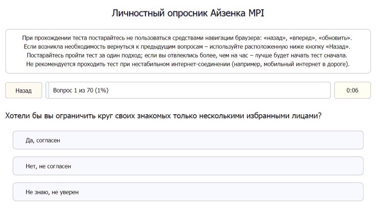Click the «Личностный опросник Айзенка MPI» heading
The width and height of the screenshot is (380, 211).
[x=188, y=13]
